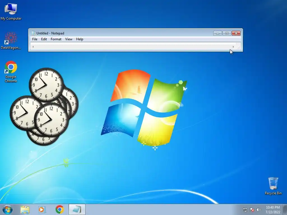Open the Notepad Format menu
This screenshot has width=287, height=215.
pos(56,39)
